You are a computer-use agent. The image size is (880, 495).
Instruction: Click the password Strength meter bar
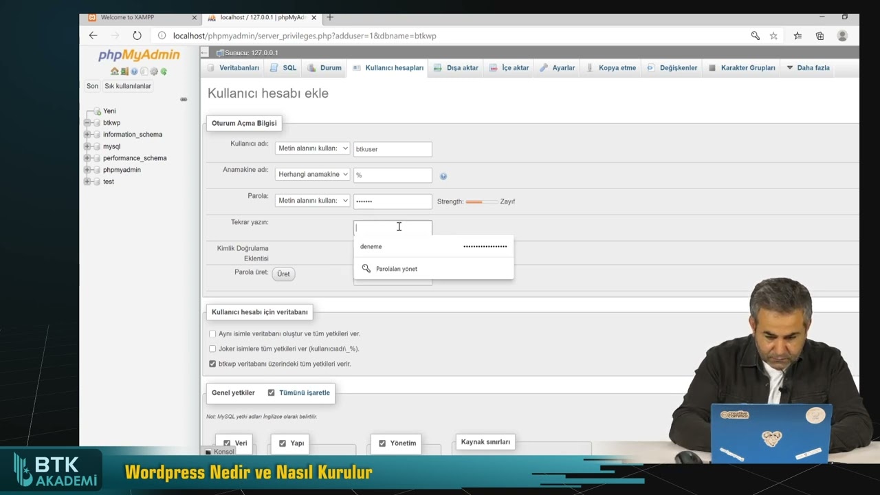click(x=482, y=201)
